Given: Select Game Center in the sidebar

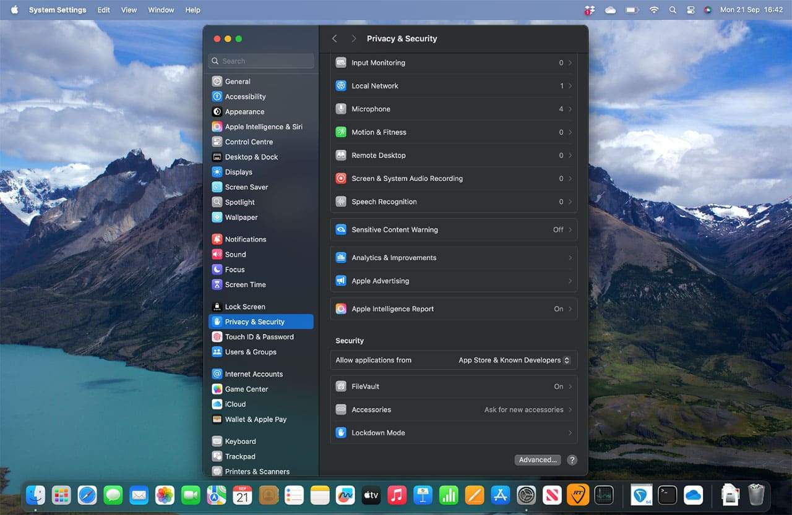Looking at the screenshot, I should click(261, 389).
